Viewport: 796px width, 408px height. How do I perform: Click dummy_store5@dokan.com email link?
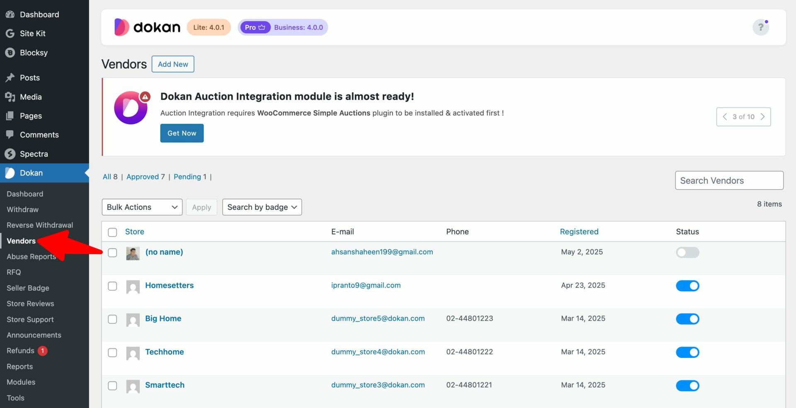pyautogui.click(x=378, y=318)
